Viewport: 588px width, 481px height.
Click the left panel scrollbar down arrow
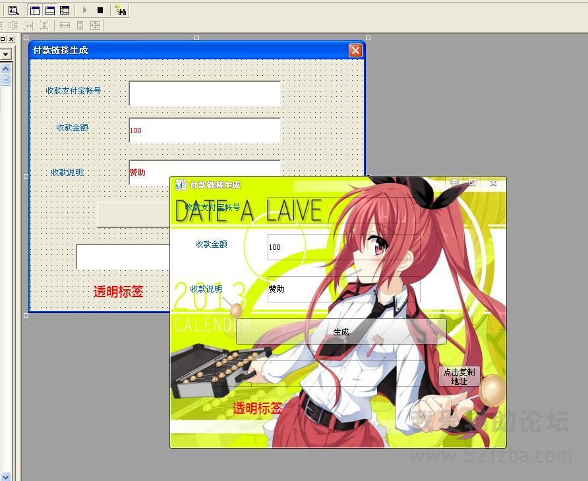coord(6,477)
